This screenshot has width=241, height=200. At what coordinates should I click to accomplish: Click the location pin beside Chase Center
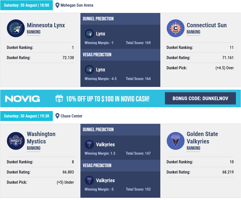tap(57, 116)
